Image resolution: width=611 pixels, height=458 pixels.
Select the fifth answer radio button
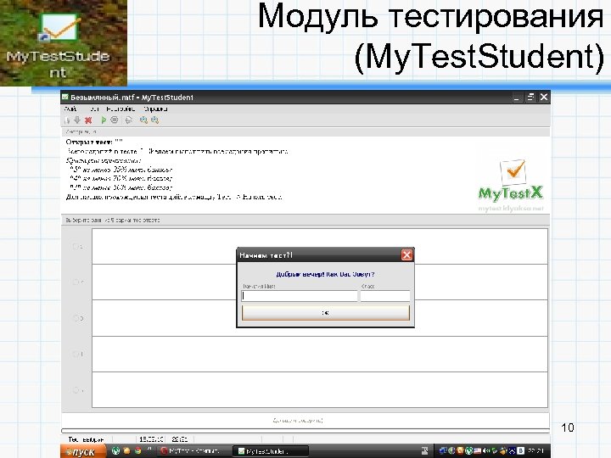click(x=76, y=390)
